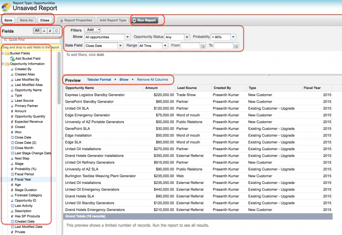The image size is (342, 235).
Task: Open the Show menu in Preview
Action: (x=126, y=80)
